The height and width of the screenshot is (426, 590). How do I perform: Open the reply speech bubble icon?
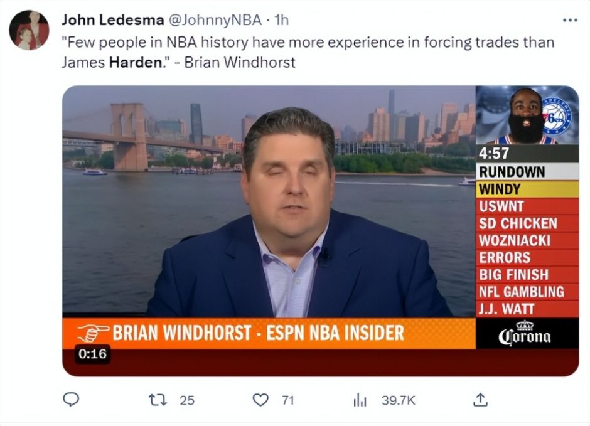71,400
